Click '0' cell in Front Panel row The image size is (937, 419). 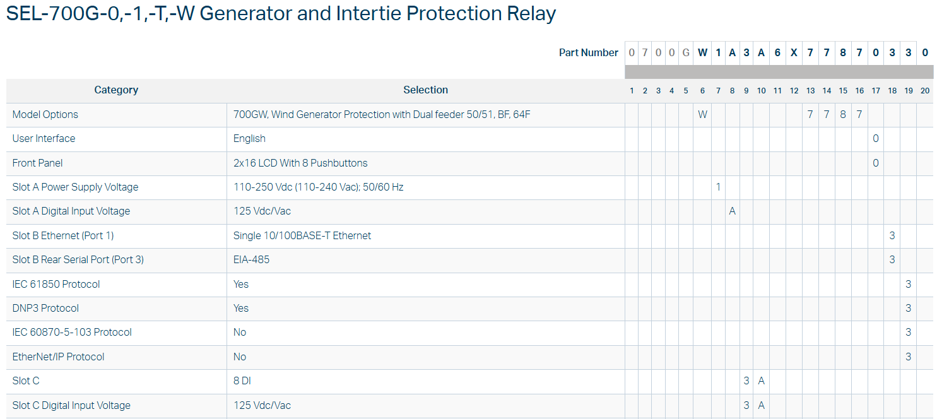(876, 163)
